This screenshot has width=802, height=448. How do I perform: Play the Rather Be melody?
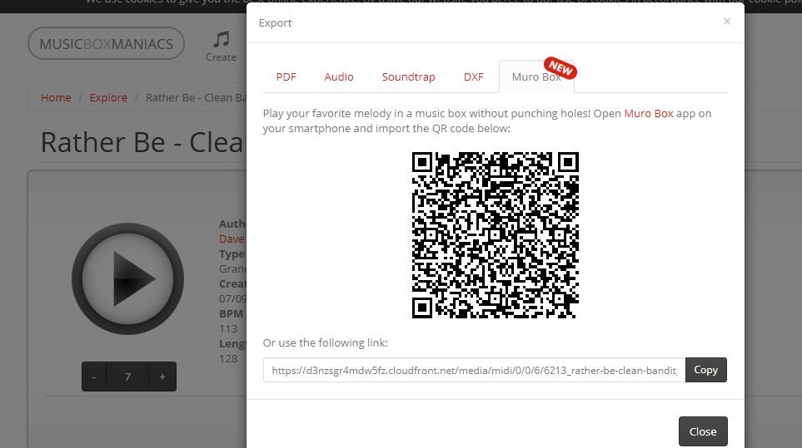[128, 278]
